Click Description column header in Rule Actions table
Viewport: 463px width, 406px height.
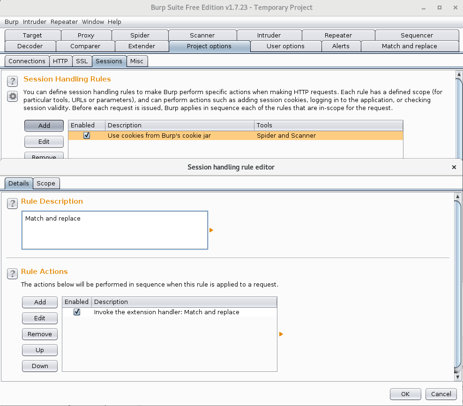coord(184,302)
